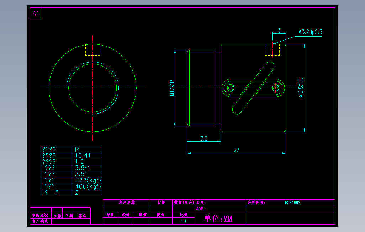Click the ???? label beside the 10.41 value

49,155
